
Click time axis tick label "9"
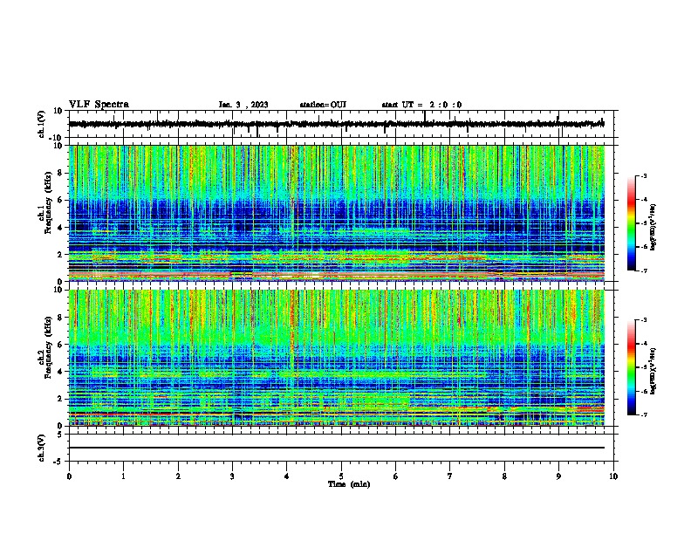[x=558, y=476]
